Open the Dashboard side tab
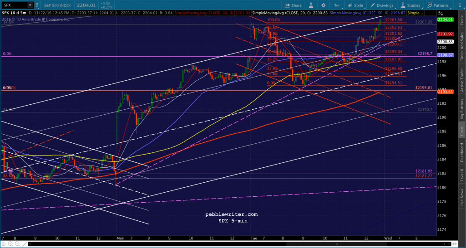466x248 pixels. pos(462,152)
